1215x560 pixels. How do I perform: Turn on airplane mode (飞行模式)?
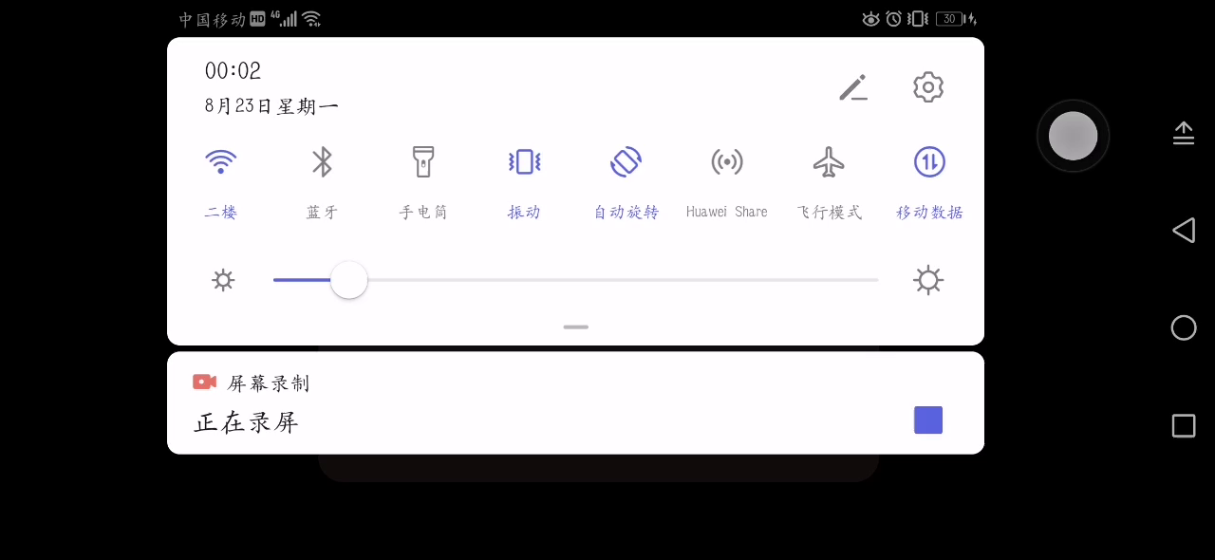click(x=829, y=162)
